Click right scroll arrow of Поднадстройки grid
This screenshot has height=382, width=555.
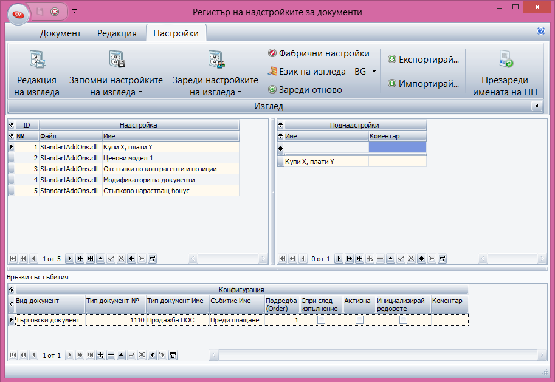click(542, 259)
